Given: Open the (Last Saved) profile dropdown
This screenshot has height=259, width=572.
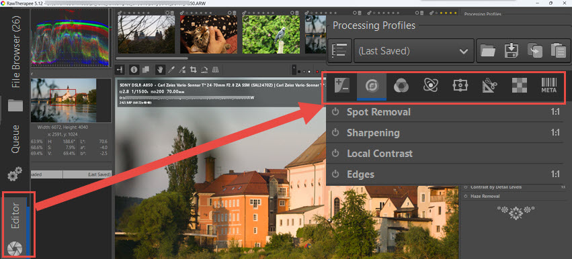Looking at the screenshot, I should 413,51.
